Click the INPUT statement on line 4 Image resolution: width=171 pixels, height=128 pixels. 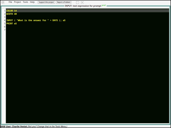tap(36, 20)
